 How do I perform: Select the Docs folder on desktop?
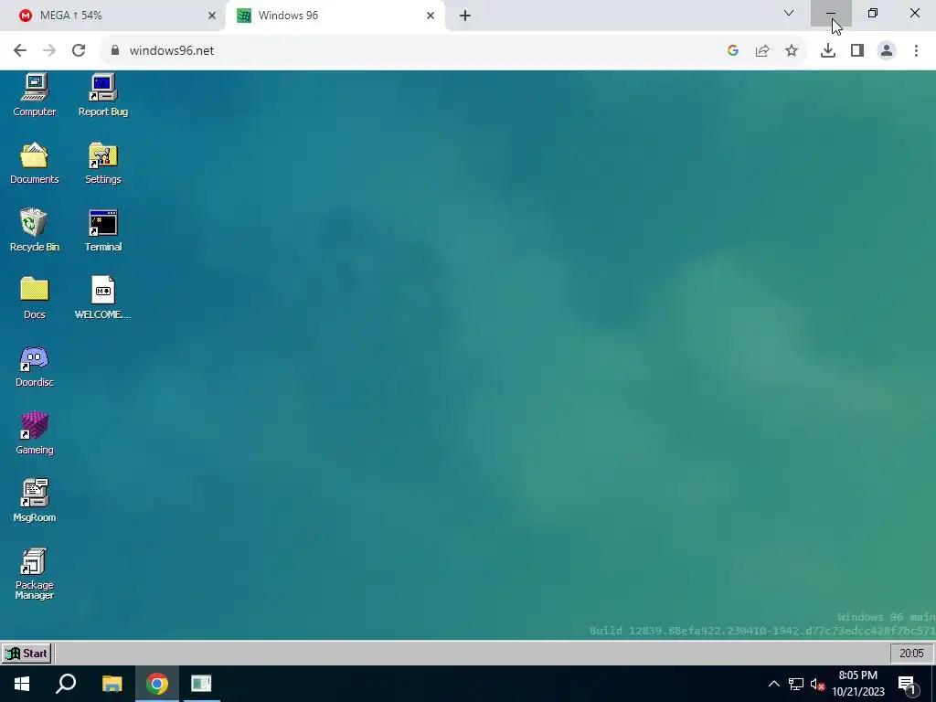[35, 298]
